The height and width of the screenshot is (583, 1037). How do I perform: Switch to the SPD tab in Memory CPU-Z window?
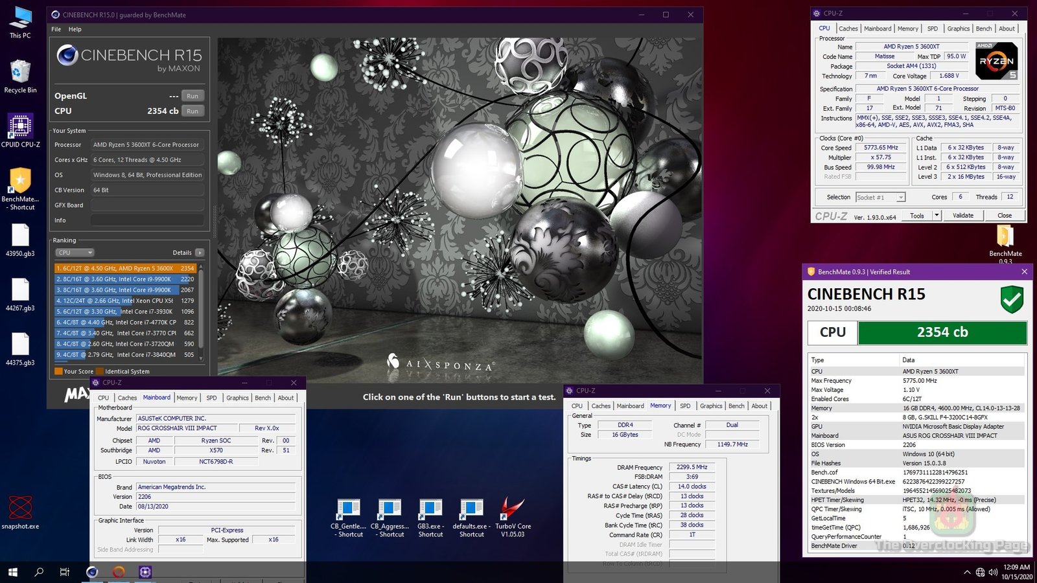(685, 406)
